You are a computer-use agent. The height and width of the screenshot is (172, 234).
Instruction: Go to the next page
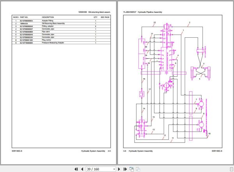click(119, 169)
